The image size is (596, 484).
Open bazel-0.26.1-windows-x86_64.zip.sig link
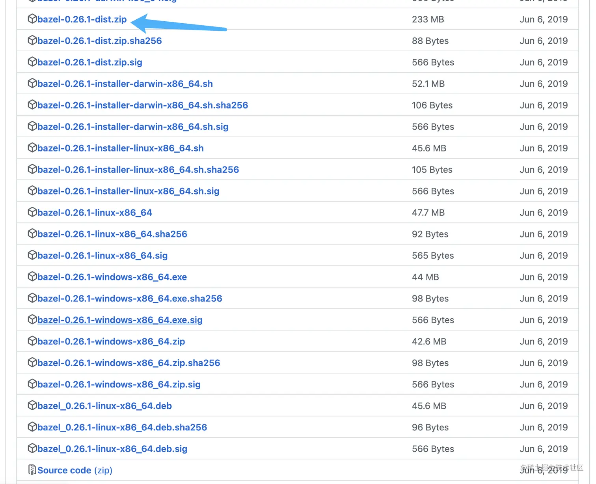point(119,385)
